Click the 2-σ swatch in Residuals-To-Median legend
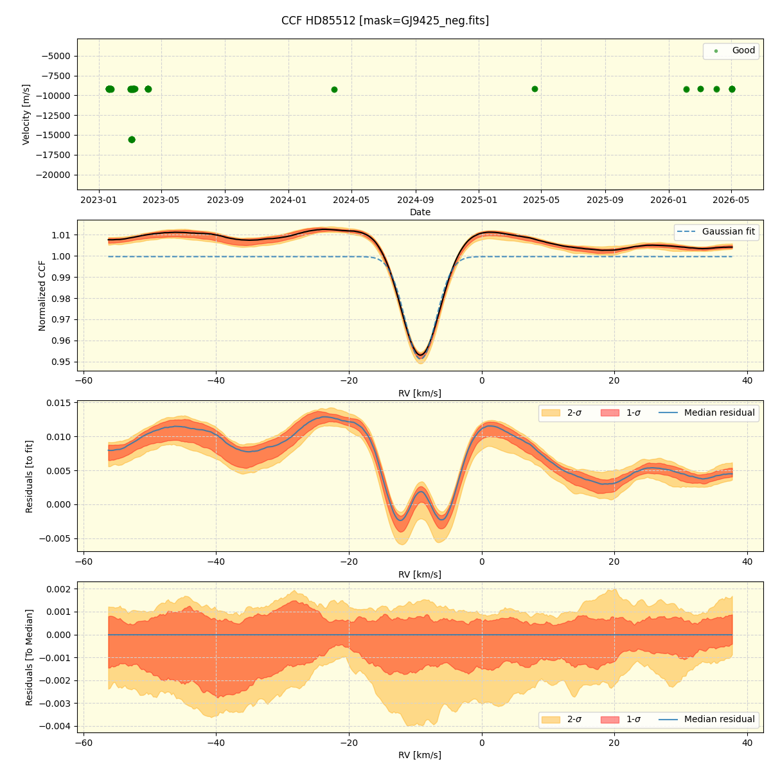 [551, 720]
